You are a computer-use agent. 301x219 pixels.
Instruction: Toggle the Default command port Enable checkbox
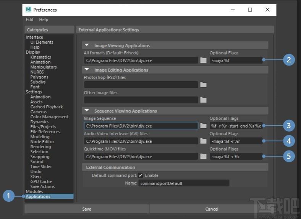141,175
